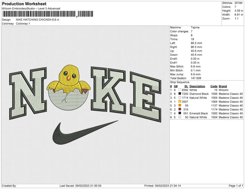The width and height of the screenshot is (245, 189).
Task: Click the barcode below the subtitle
Action: pyautogui.click(x=48, y=14)
